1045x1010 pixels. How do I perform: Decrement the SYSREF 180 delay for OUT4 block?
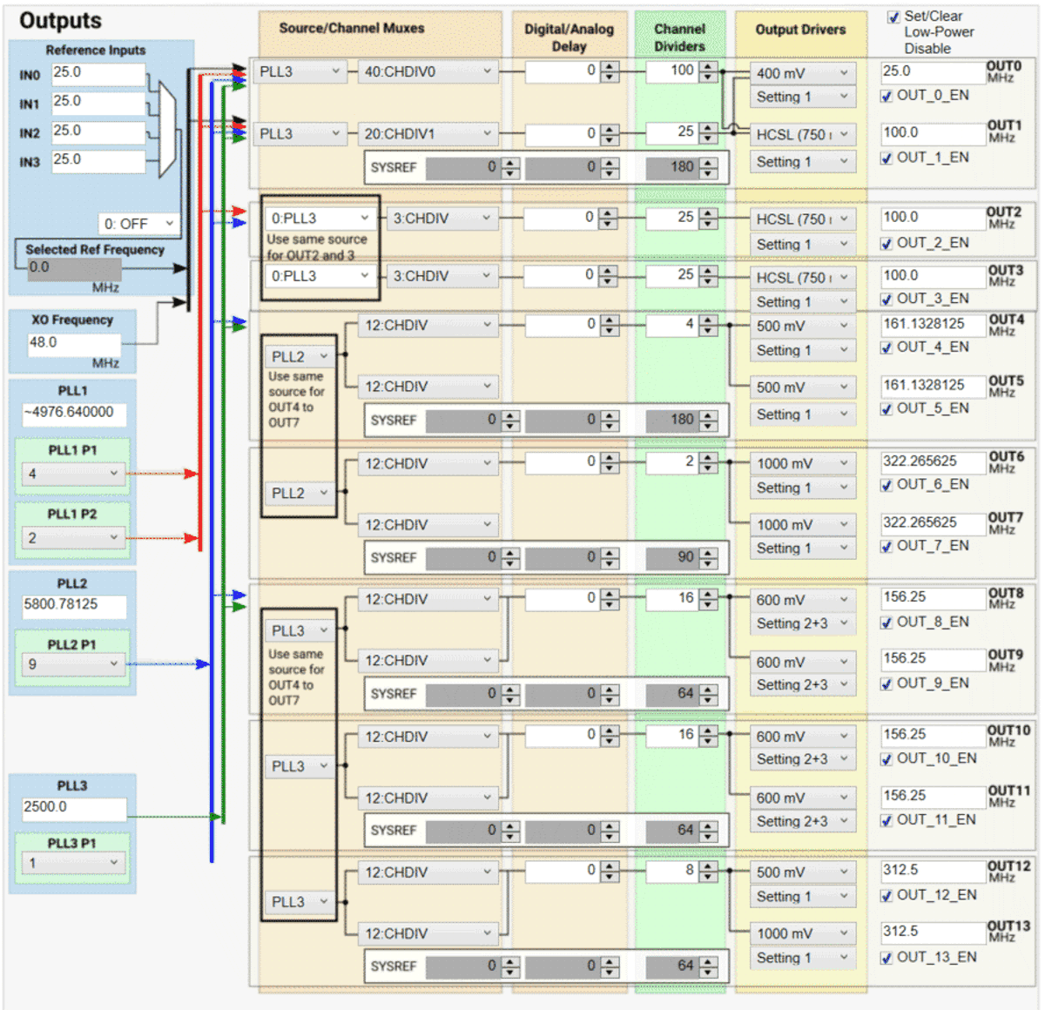tap(708, 425)
